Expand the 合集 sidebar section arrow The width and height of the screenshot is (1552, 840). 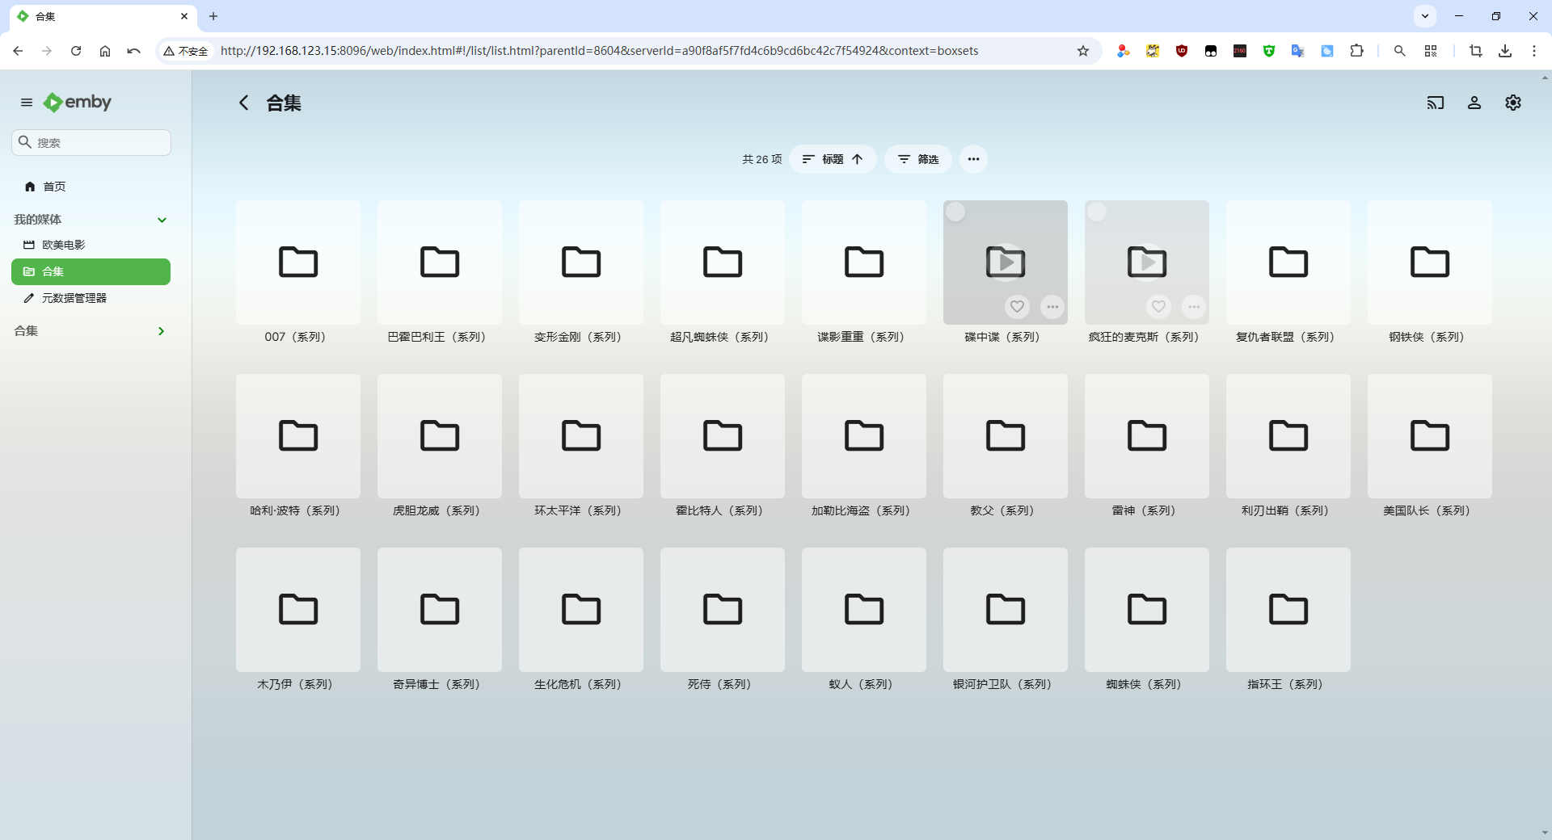click(x=162, y=331)
